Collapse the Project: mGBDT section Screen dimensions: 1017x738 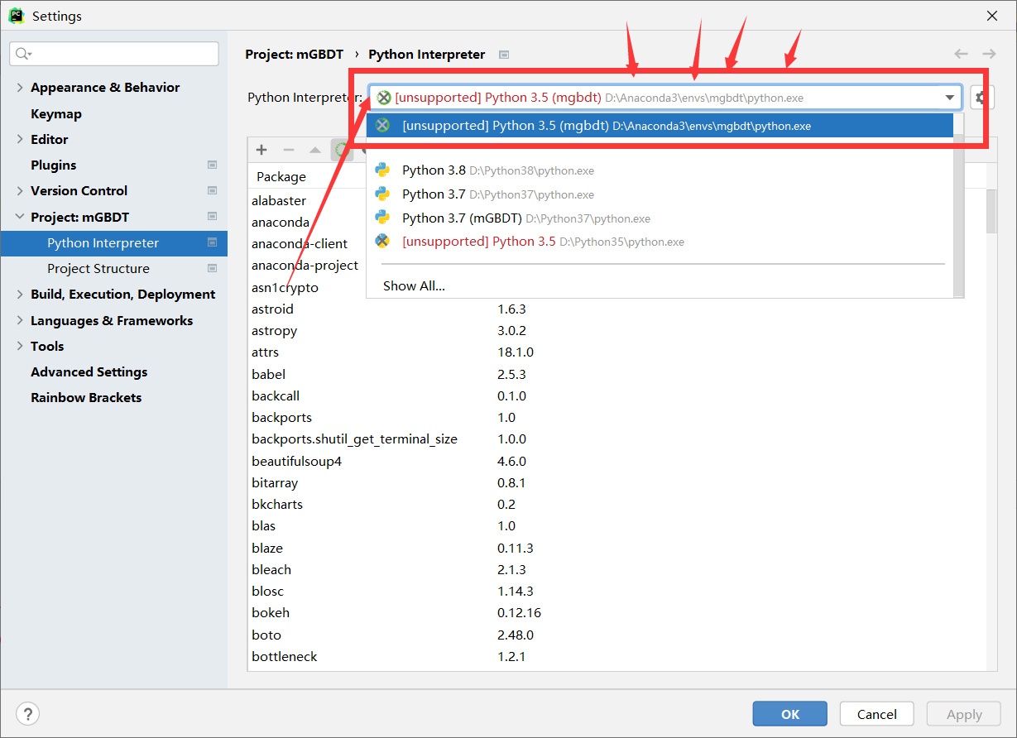[20, 217]
